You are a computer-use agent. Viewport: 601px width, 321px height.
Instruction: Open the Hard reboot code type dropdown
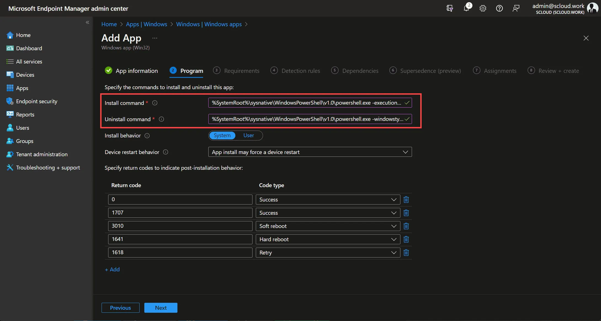[x=328, y=239]
